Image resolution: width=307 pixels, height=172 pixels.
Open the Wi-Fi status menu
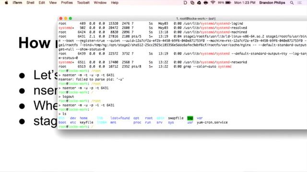pos(213,3)
